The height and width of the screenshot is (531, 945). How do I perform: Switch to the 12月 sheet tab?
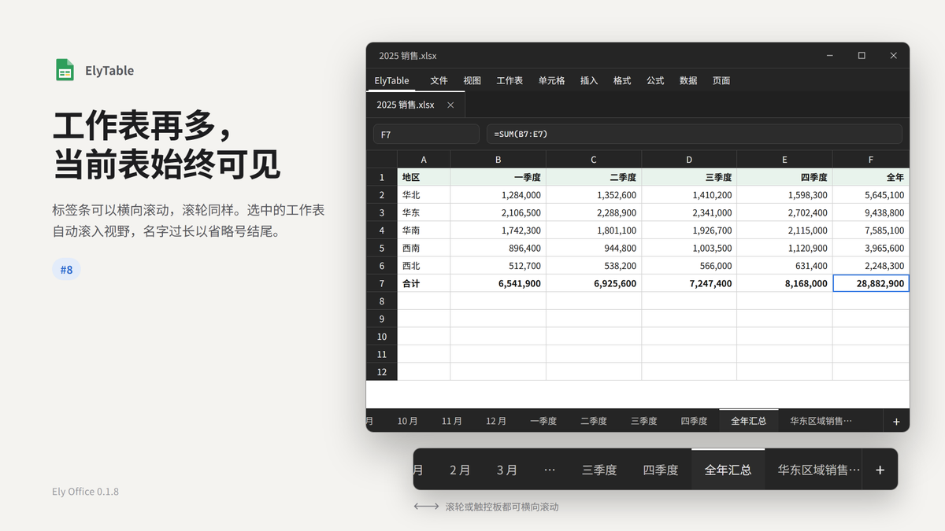[x=496, y=421]
